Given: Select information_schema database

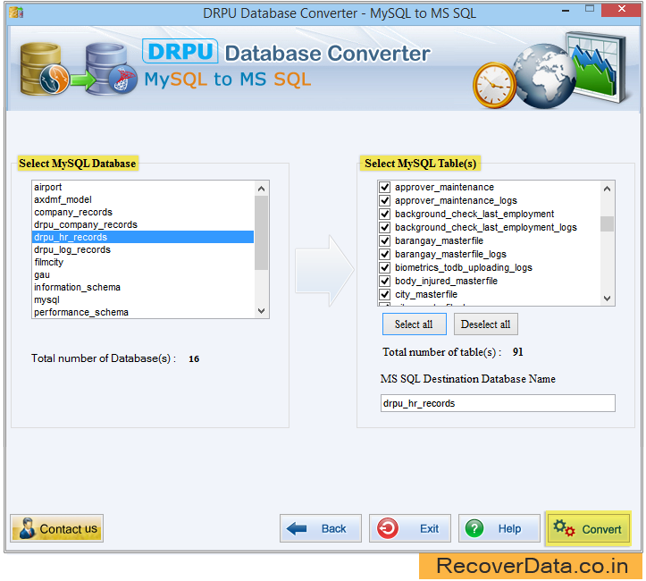Looking at the screenshot, I should point(143,287).
